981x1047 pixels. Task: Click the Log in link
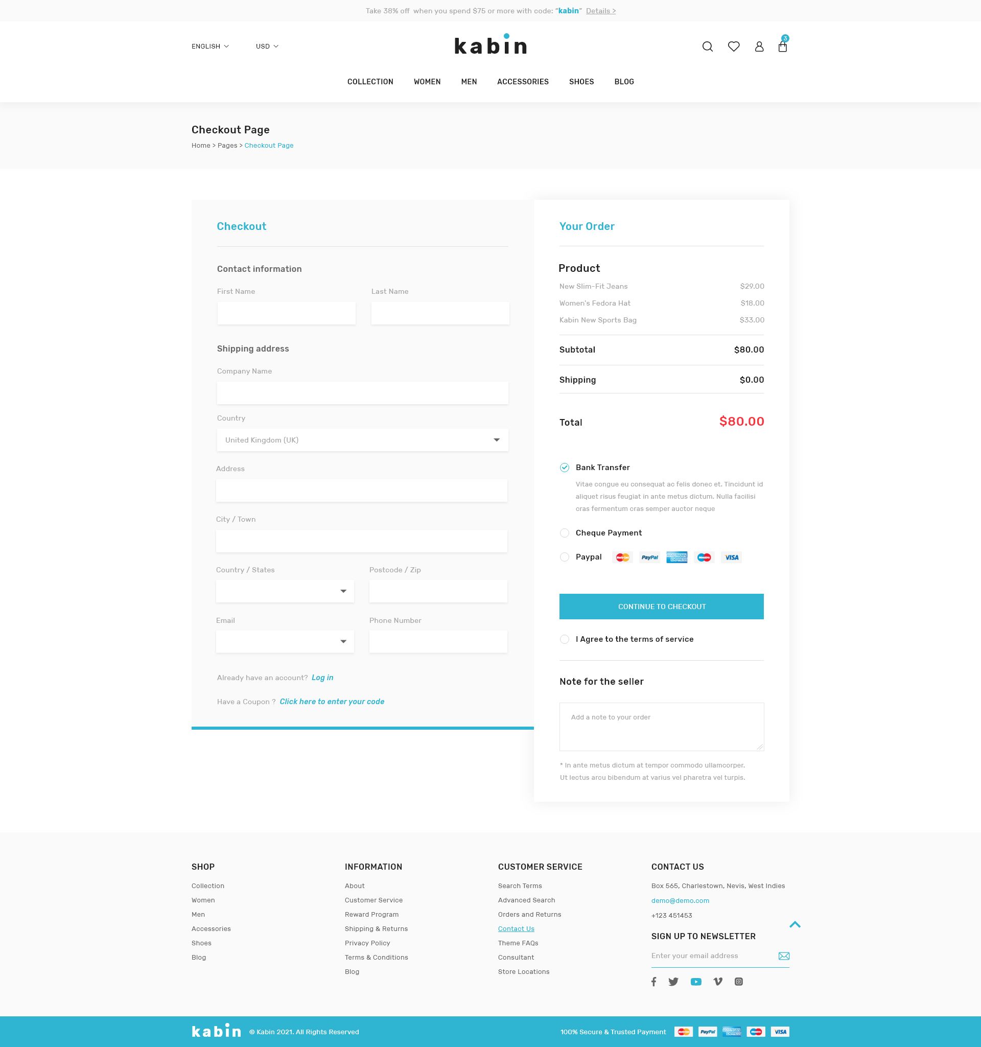pos(322,678)
